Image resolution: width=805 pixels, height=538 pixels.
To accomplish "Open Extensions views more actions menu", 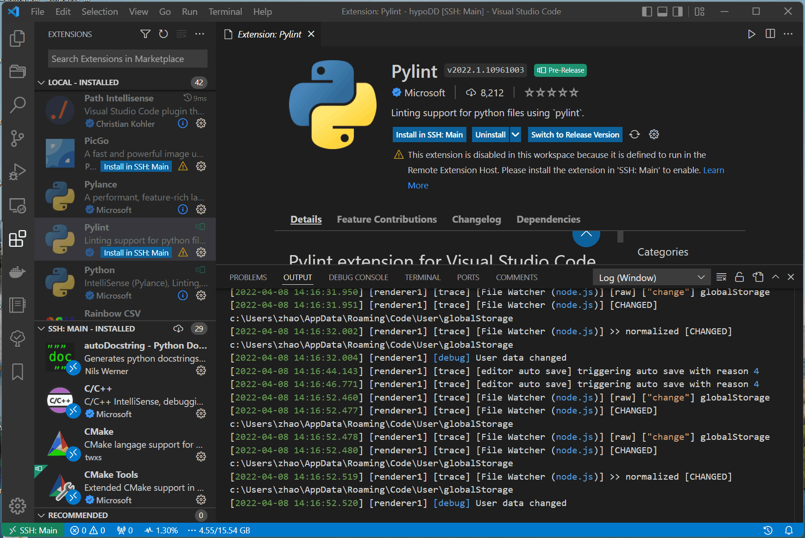I will [200, 34].
